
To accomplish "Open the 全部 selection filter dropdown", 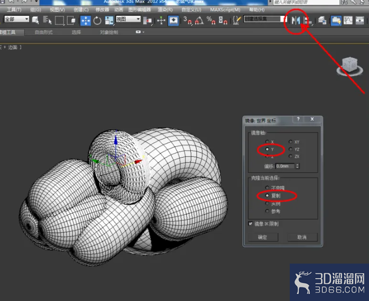I will [x=16, y=19].
